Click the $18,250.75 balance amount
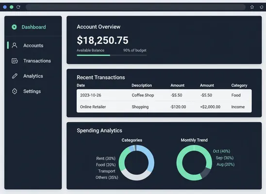Viewport: 266px width, 194px height. (x=102, y=40)
